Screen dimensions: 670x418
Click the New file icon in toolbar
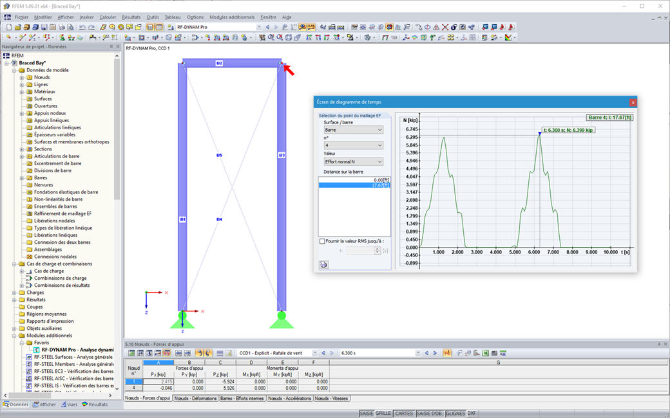click(8, 28)
